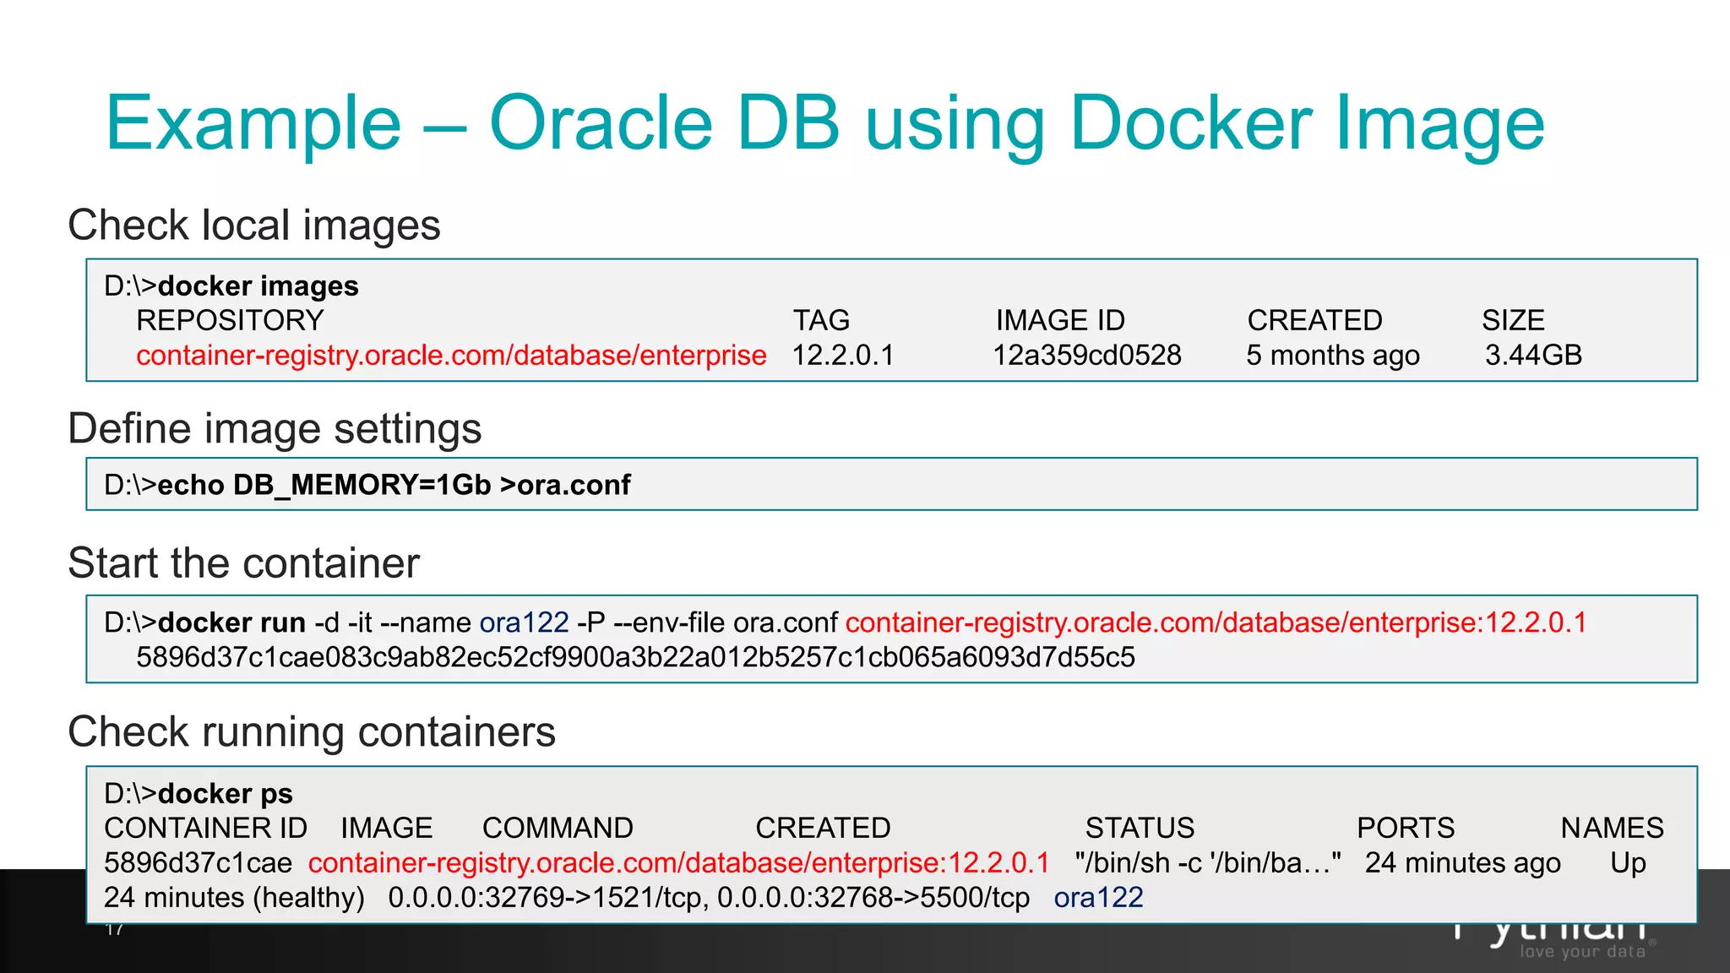The image size is (1730, 973).
Task: Click the 'docker ps' command text
Action: pos(226,794)
